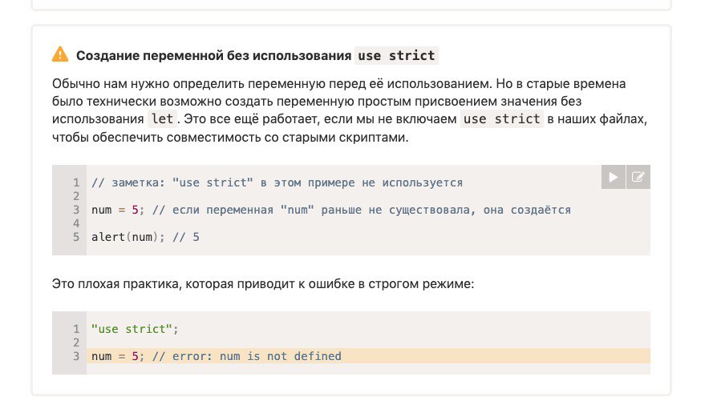
Task: Click text "чтобы обеспечить совместимость со старыми скриптами"
Action: [x=230, y=138]
